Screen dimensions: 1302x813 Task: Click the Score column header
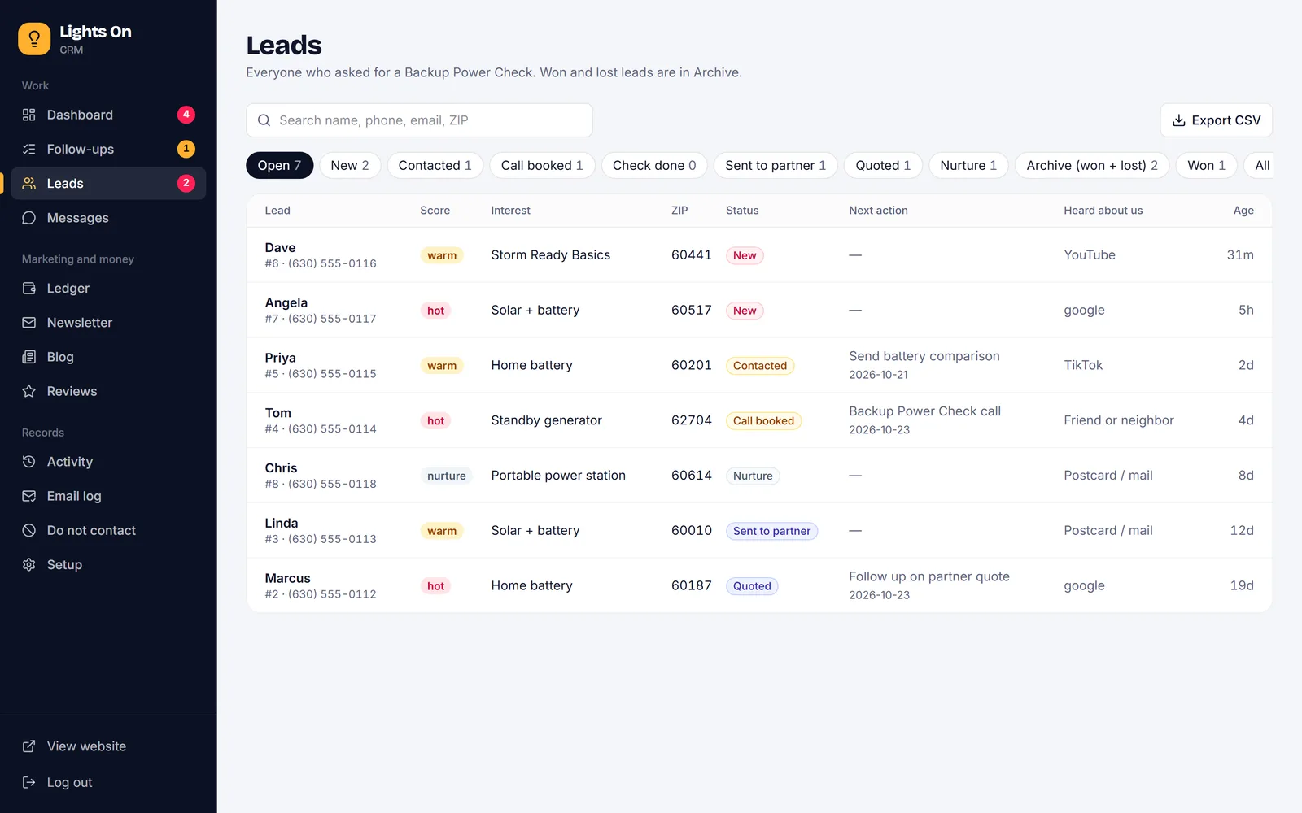(x=435, y=211)
